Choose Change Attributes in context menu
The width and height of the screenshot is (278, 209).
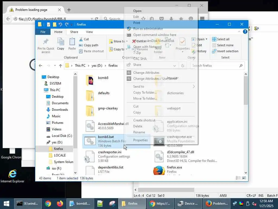click(x=146, y=72)
